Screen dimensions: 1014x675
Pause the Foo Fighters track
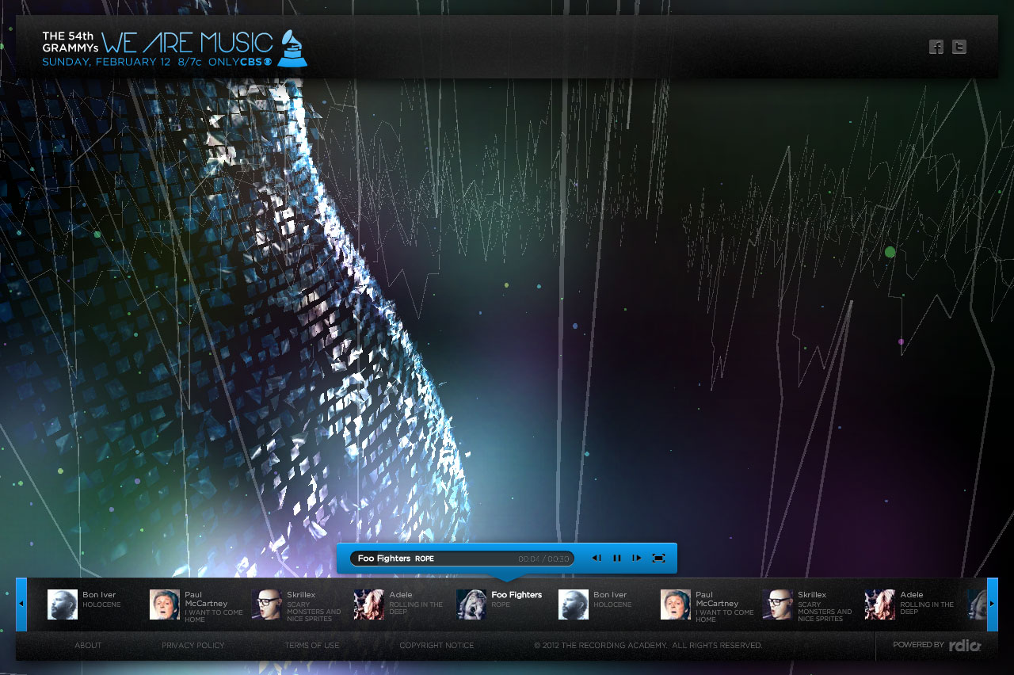tap(617, 558)
